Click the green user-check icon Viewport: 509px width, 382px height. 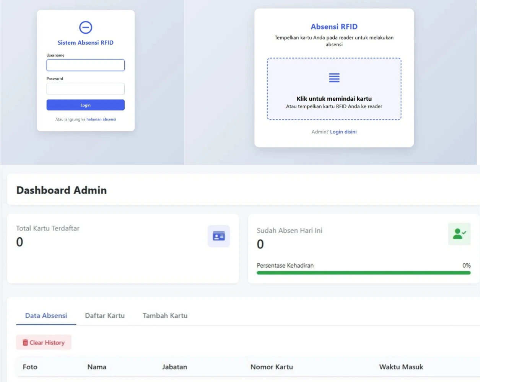[x=459, y=234]
